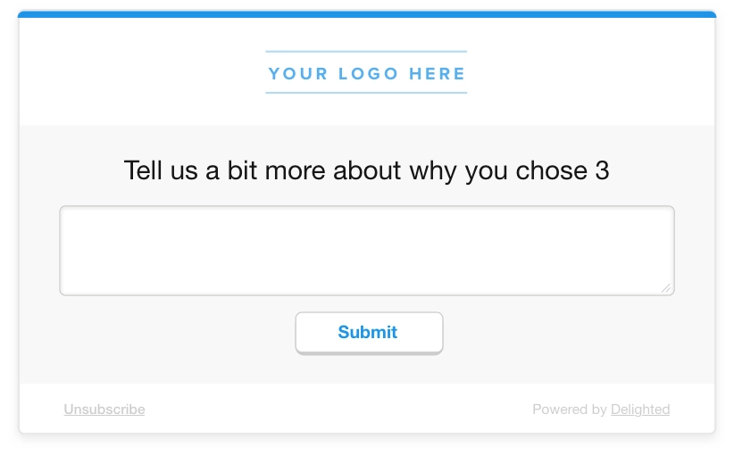Viewport: 734px width, 455px height.
Task: Click the line above the logo text
Action: click(x=366, y=52)
